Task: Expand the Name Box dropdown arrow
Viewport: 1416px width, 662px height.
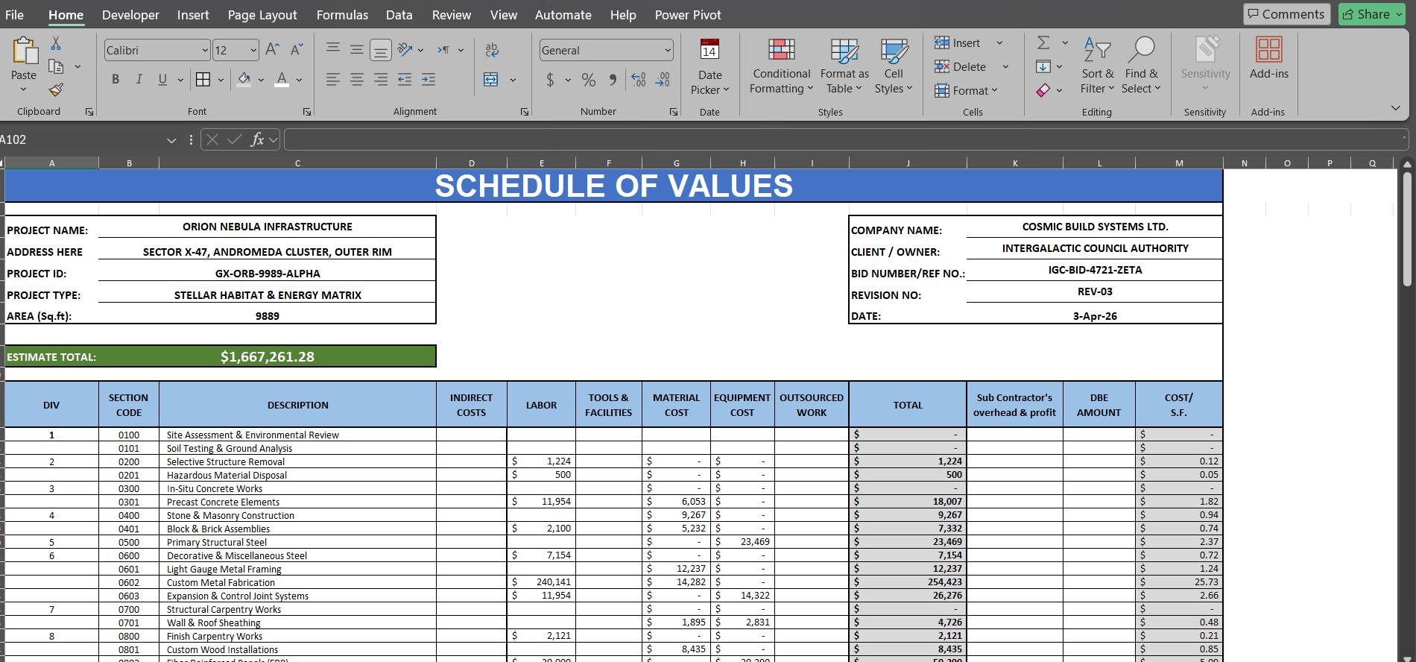Action: point(171,140)
